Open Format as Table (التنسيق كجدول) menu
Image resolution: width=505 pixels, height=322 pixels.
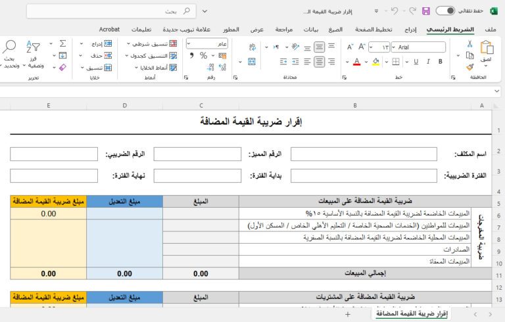point(151,56)
